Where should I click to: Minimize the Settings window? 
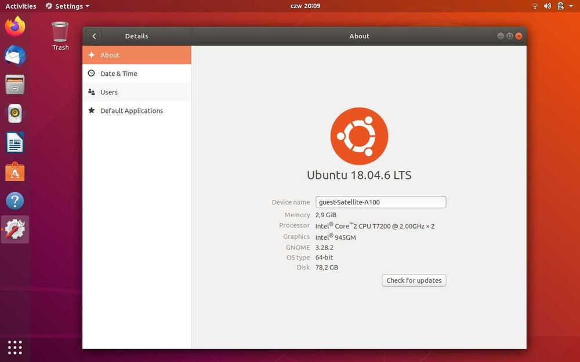pyautogui.click(x=501, y=36)
